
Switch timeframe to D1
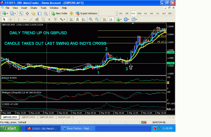(158, 14)
